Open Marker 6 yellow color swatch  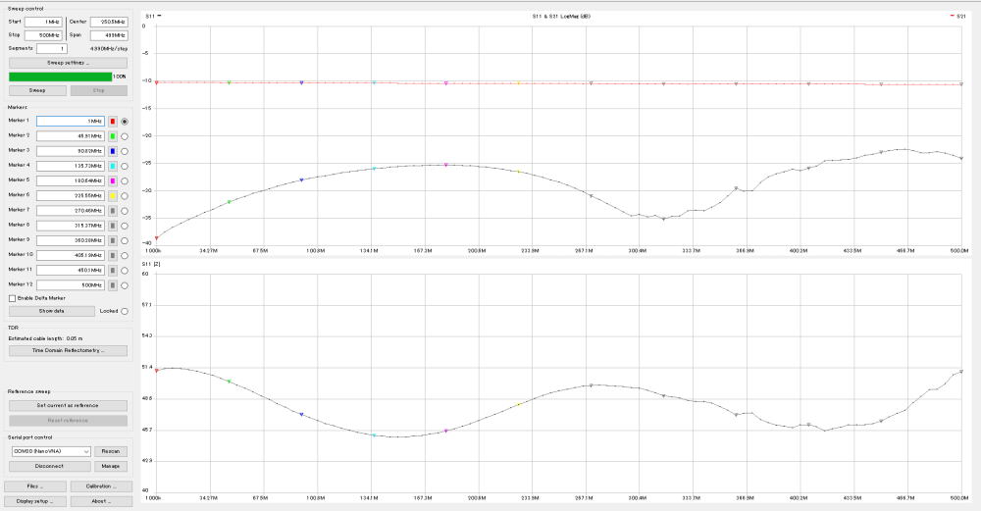tap(113, 196)
